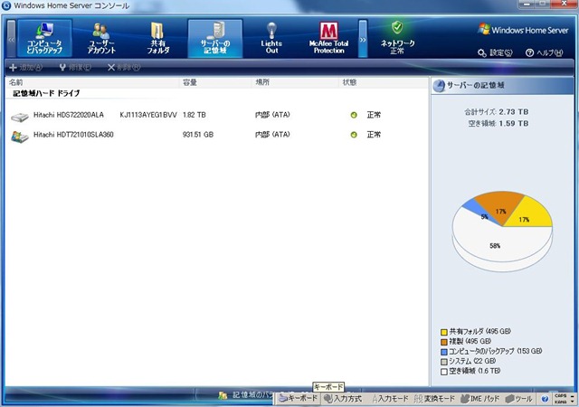This screenshot has height=407, width=579.
Task: Click the total size 2.73 TB value
Action: tap(514, 112)
